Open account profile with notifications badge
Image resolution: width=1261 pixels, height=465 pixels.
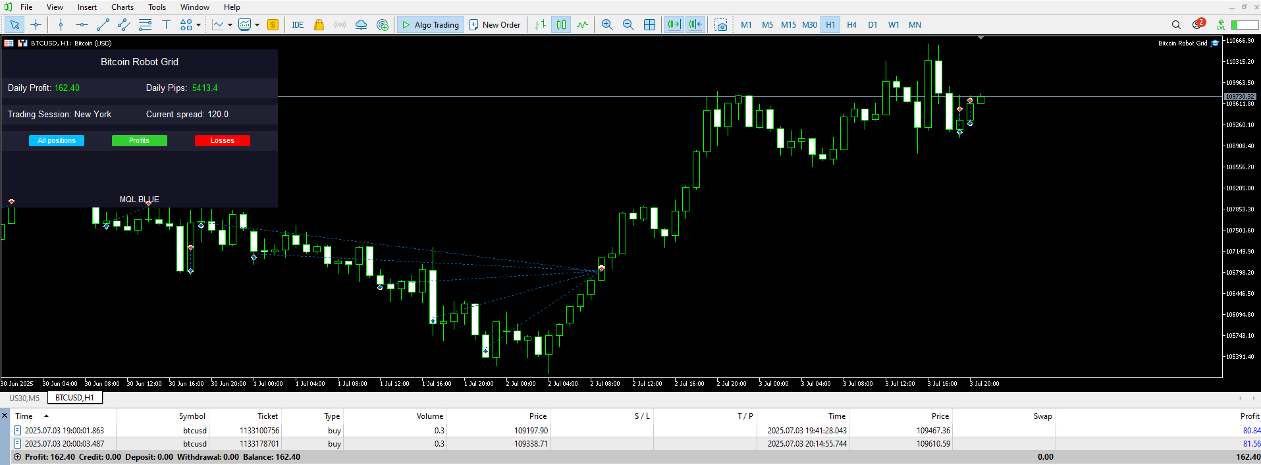[1198, 24]
